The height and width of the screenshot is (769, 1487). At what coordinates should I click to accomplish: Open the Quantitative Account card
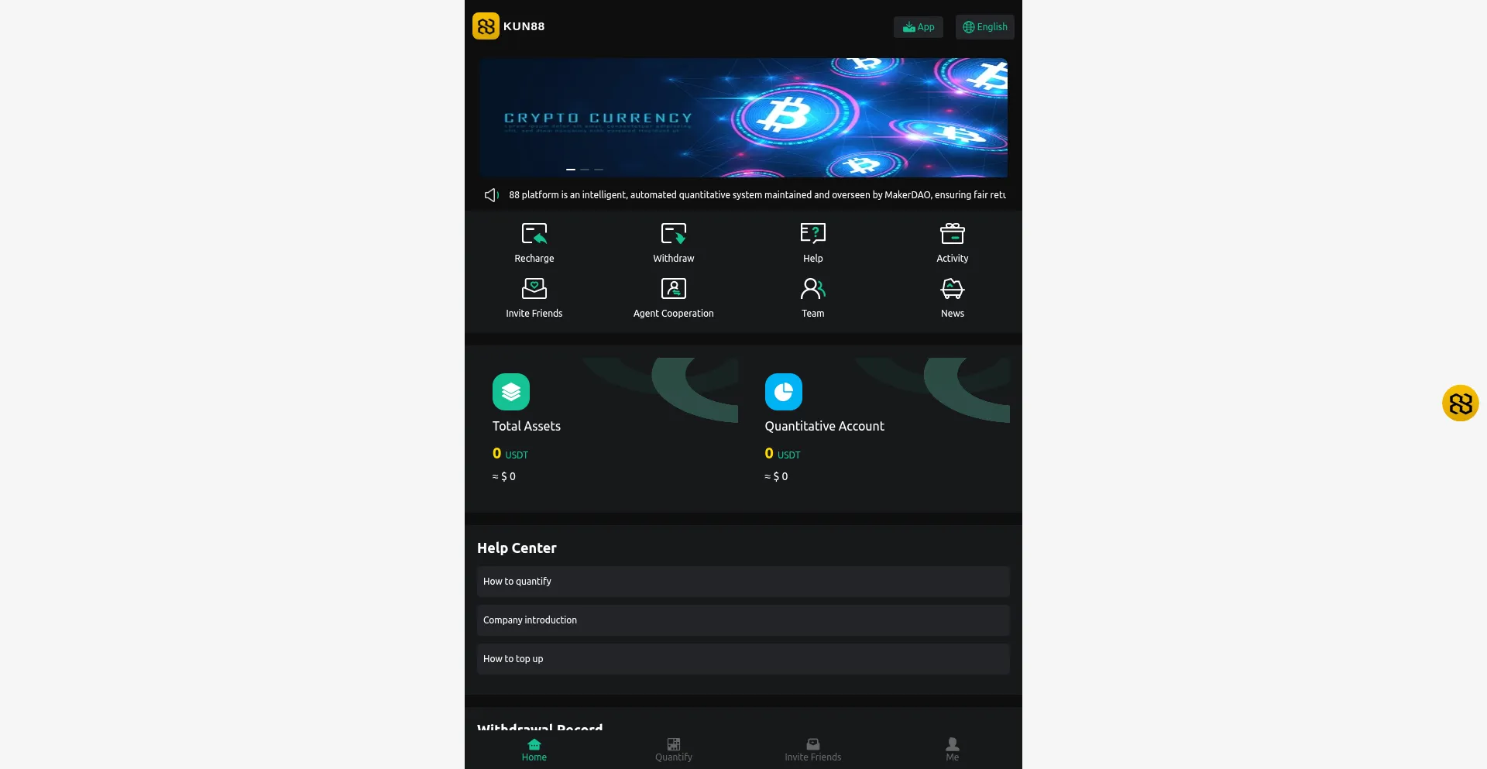[x=880, y=429]
